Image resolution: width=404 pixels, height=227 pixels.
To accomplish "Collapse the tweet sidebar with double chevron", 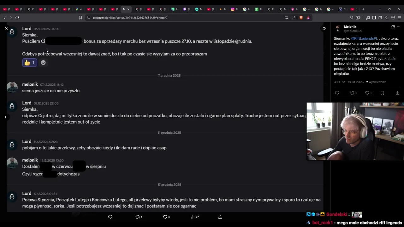I will (x=324, y=28).
